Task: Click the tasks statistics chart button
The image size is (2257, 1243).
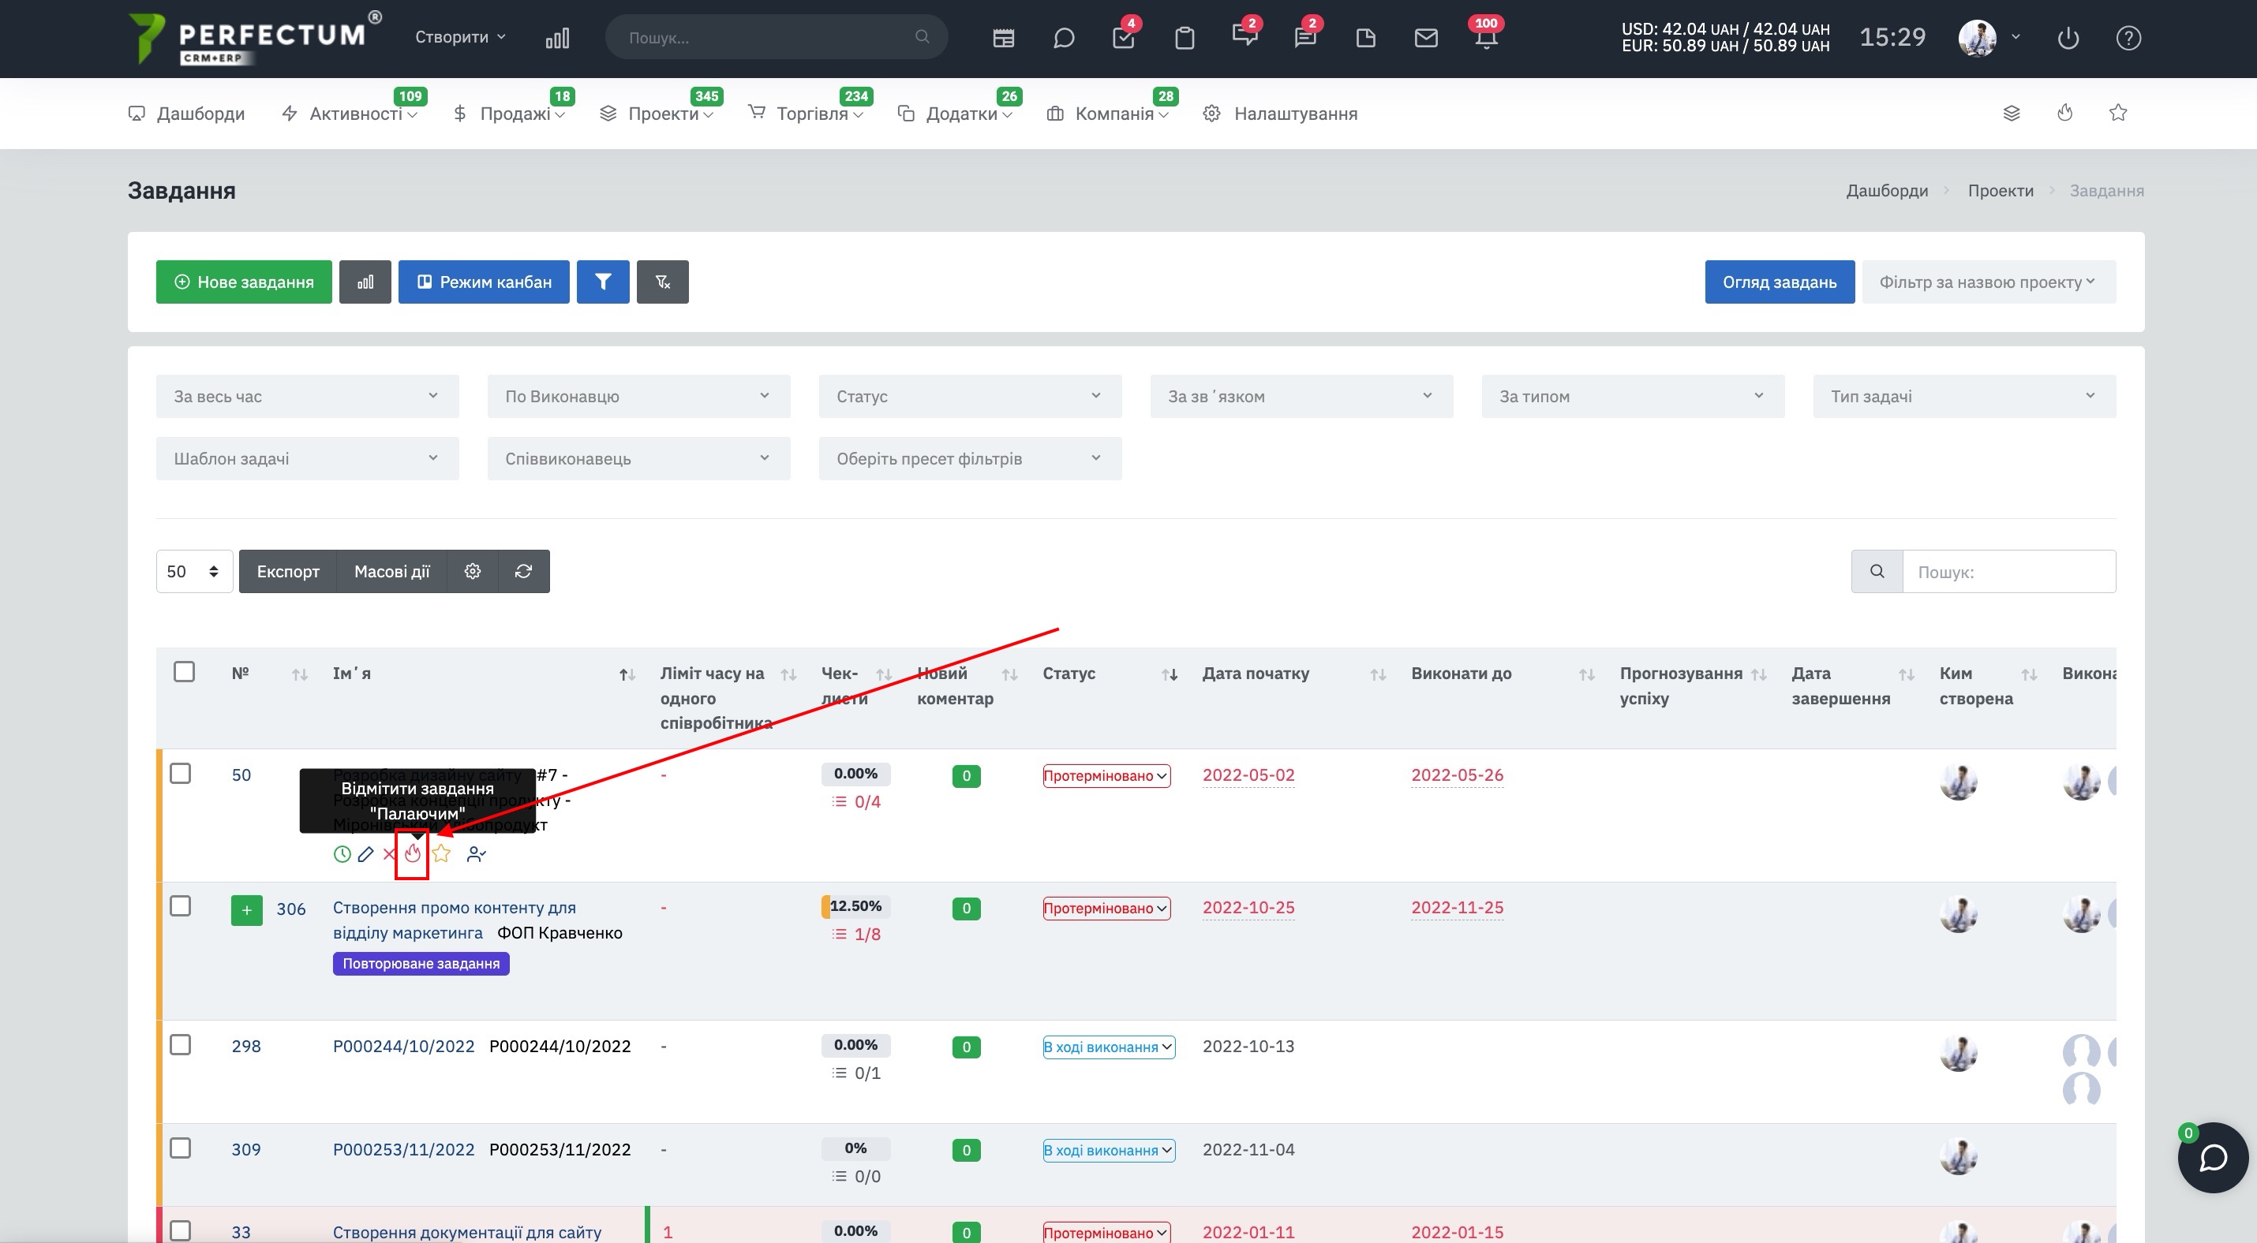Action: point(365,282)
